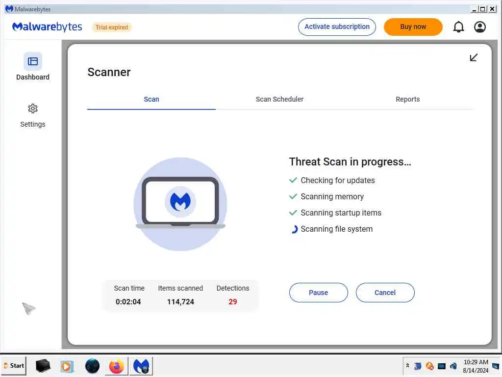This screenshot has width=502, height=377.
Task: Open the media player taskbar icon
Action: tap(67, 366)
